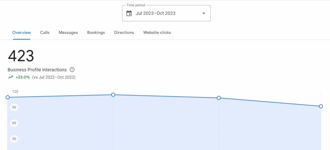Click the vs Jul 2022–Oct 2022 comparison text
Screen dimensions: 330x150
click(54, 77)
